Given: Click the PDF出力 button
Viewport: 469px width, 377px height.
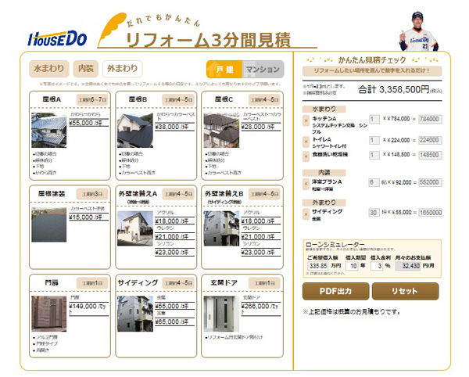Looking at the screenshot, I should coord(334,292).
